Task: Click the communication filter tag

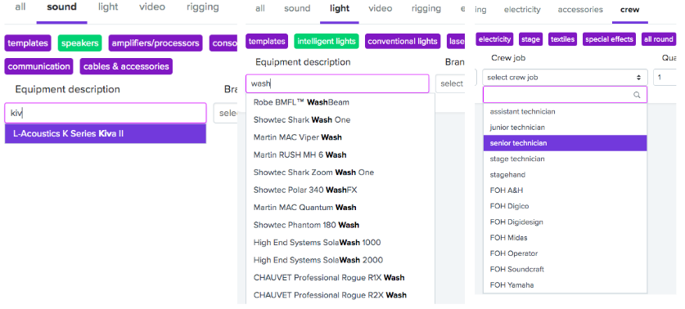Action: click(x=39, y=66)
